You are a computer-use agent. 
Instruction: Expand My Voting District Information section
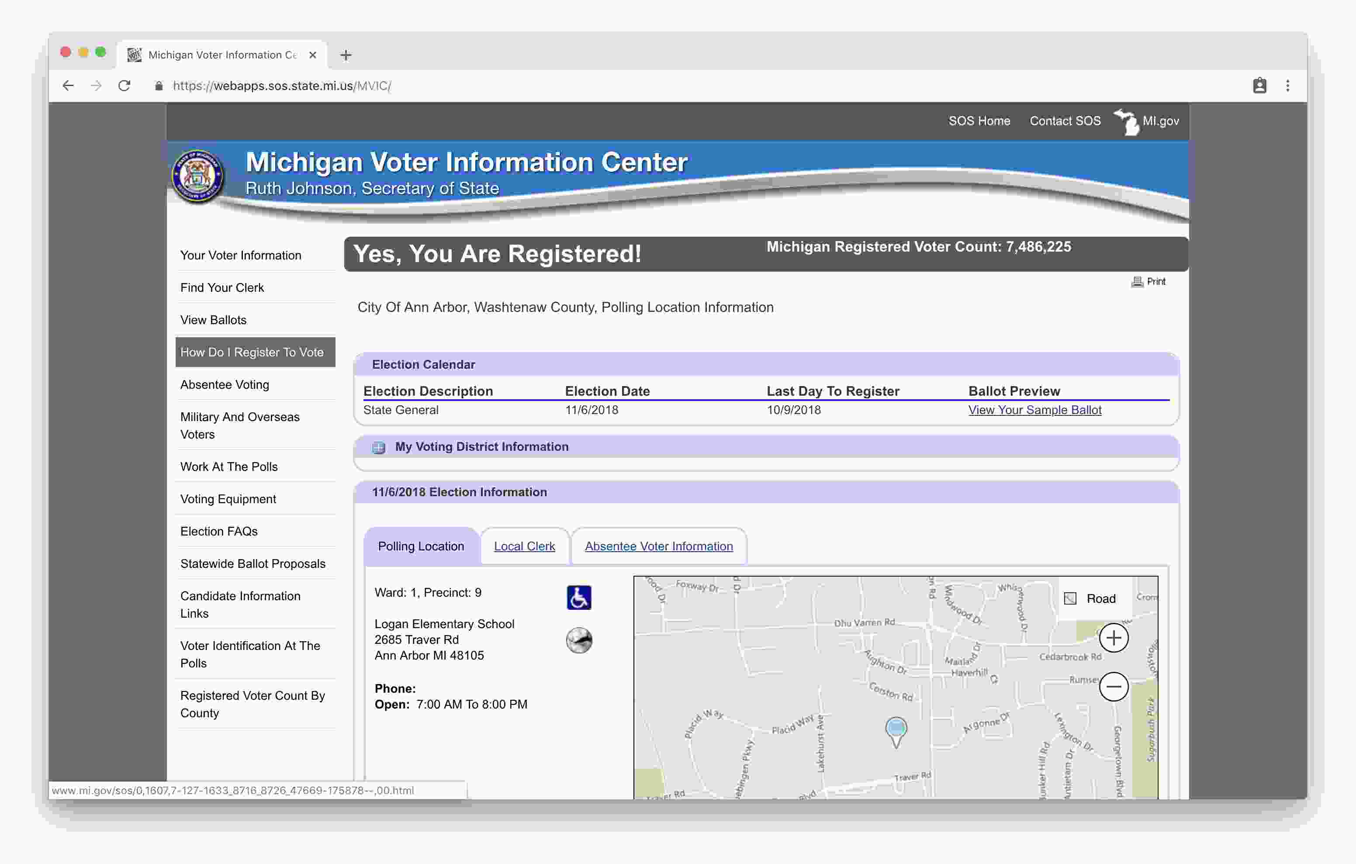click(x=378, y=447)
